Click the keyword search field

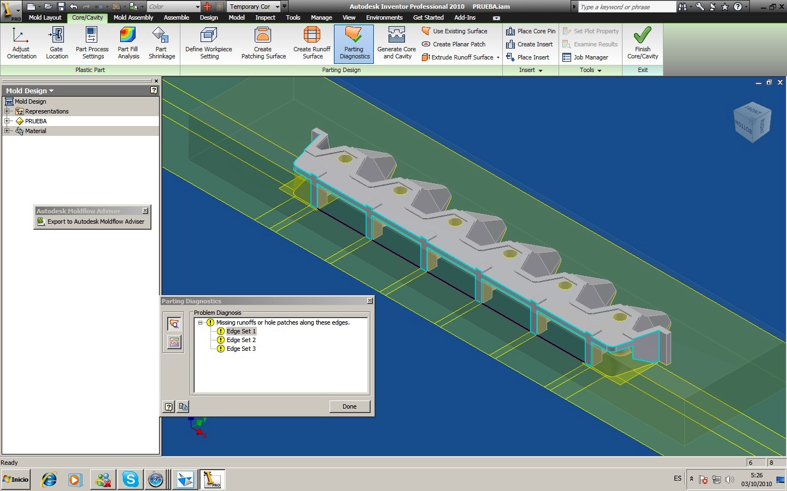tap(626, 7)
